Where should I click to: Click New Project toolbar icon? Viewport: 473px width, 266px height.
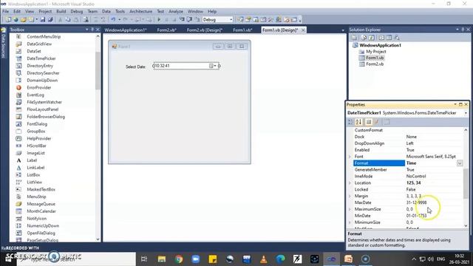[x=8, y=20]
